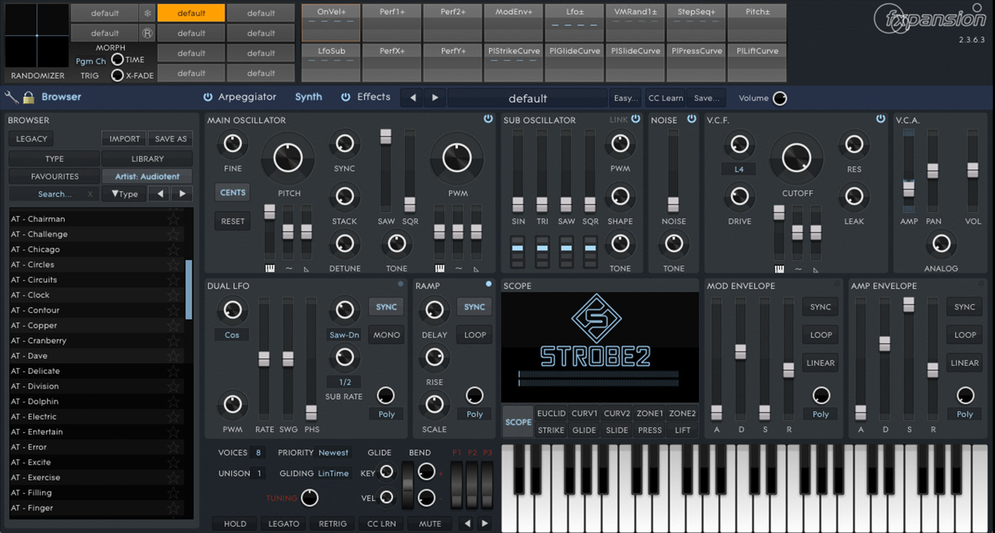Image resolution: width=995 pixels, height=533 pixels.
Task: Click the wrench settings icon
Action: (11, 97)
